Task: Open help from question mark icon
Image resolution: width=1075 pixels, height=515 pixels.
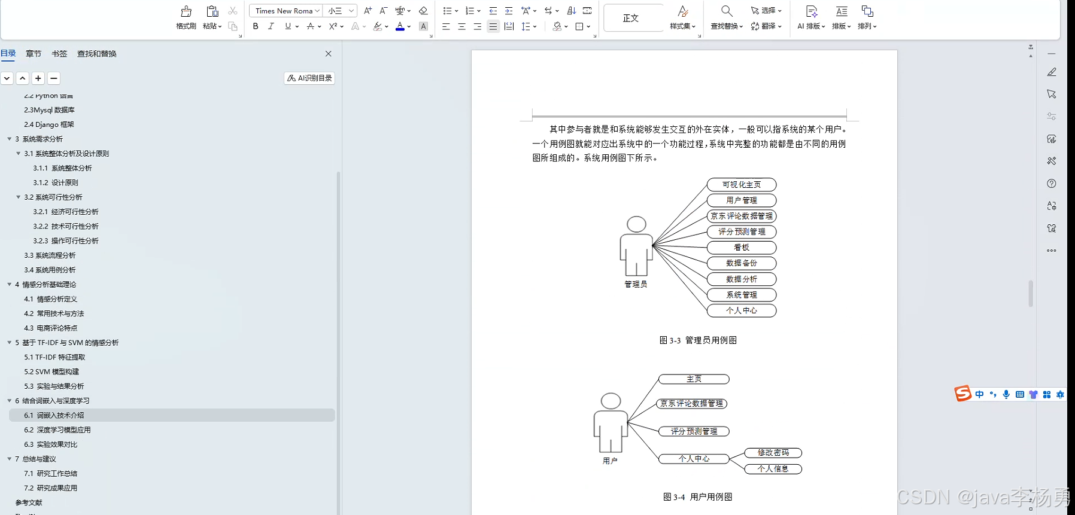Action: coord(1052,184)
